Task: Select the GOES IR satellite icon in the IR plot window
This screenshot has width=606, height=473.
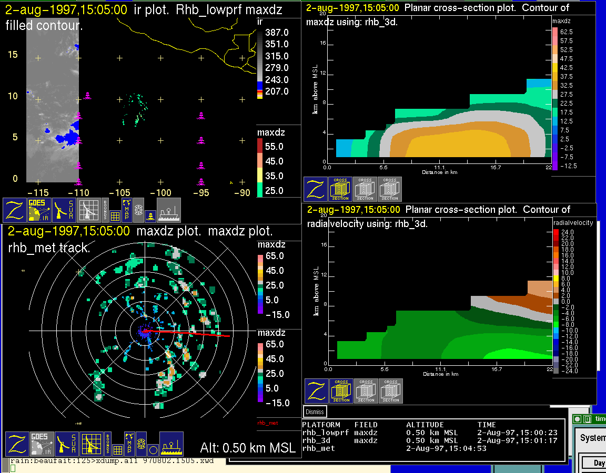Action: pyautogui.click(x=39, y=210)
